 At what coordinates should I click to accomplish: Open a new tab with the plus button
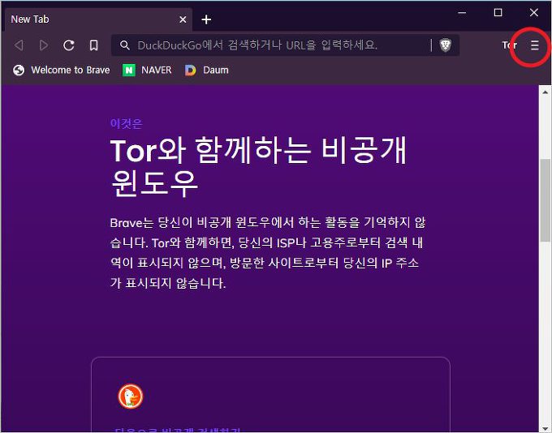[x=206, y=19]
